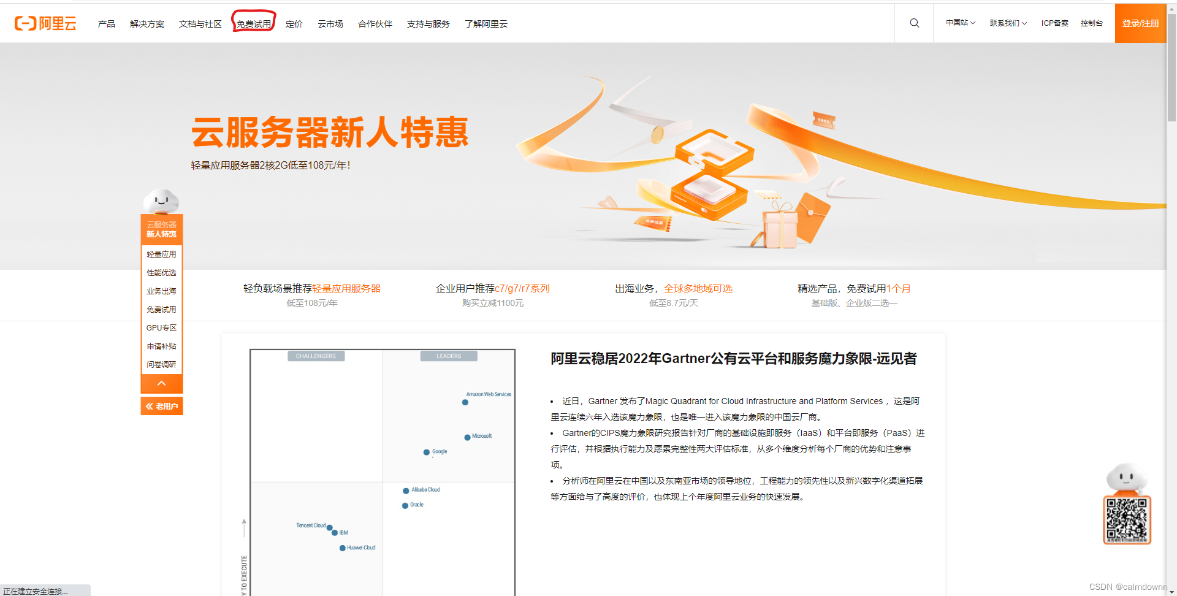Click 基础版、企业版二选一 subtitle text

pyautogui.click(x=855, y=303)
